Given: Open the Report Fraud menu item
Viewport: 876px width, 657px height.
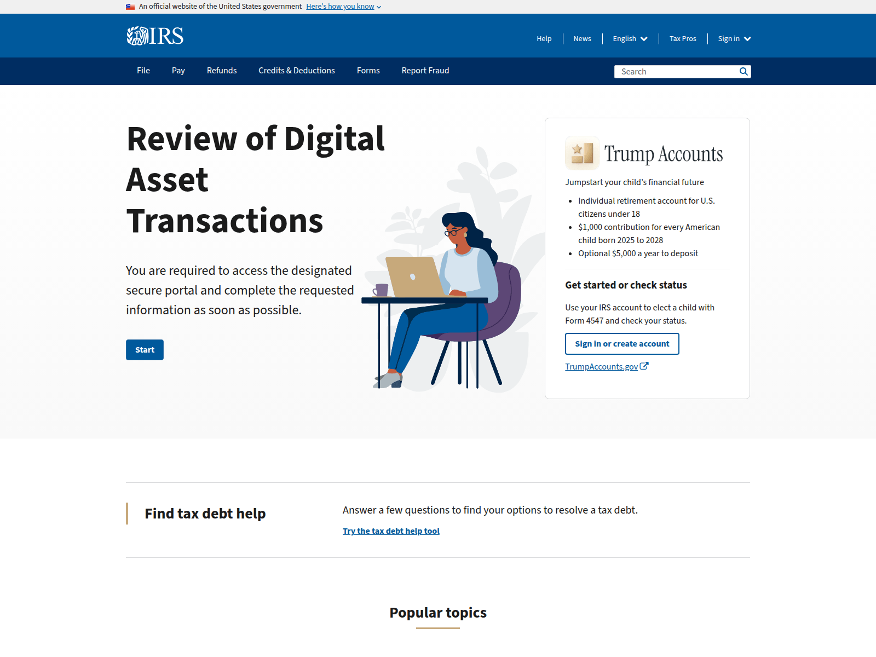Looking at the screenshot, I should (x=425, y=71).
